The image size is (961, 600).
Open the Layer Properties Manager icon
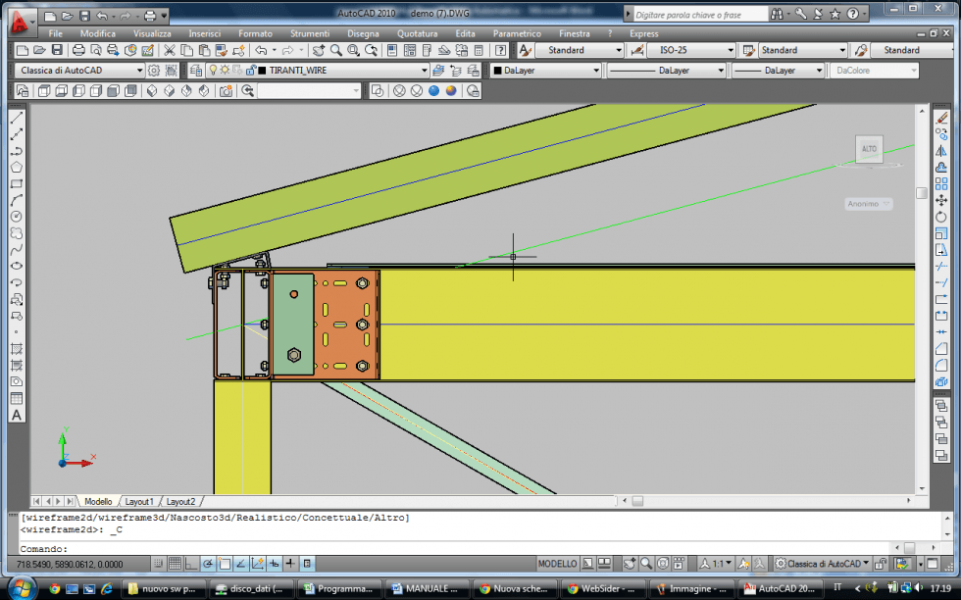pos(195,71)
